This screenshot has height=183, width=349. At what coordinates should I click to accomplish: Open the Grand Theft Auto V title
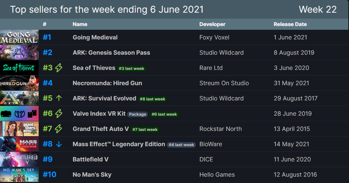point(101,129)
